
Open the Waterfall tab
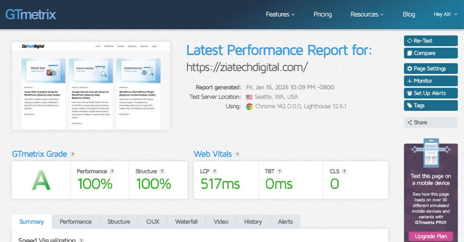pos(186,222)
